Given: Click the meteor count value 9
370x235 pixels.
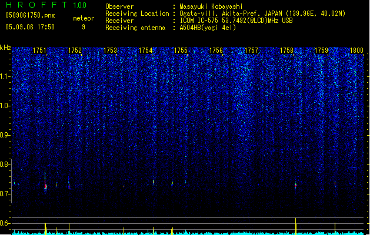Looking at the screenshot, I should click(x=84, y=27).
